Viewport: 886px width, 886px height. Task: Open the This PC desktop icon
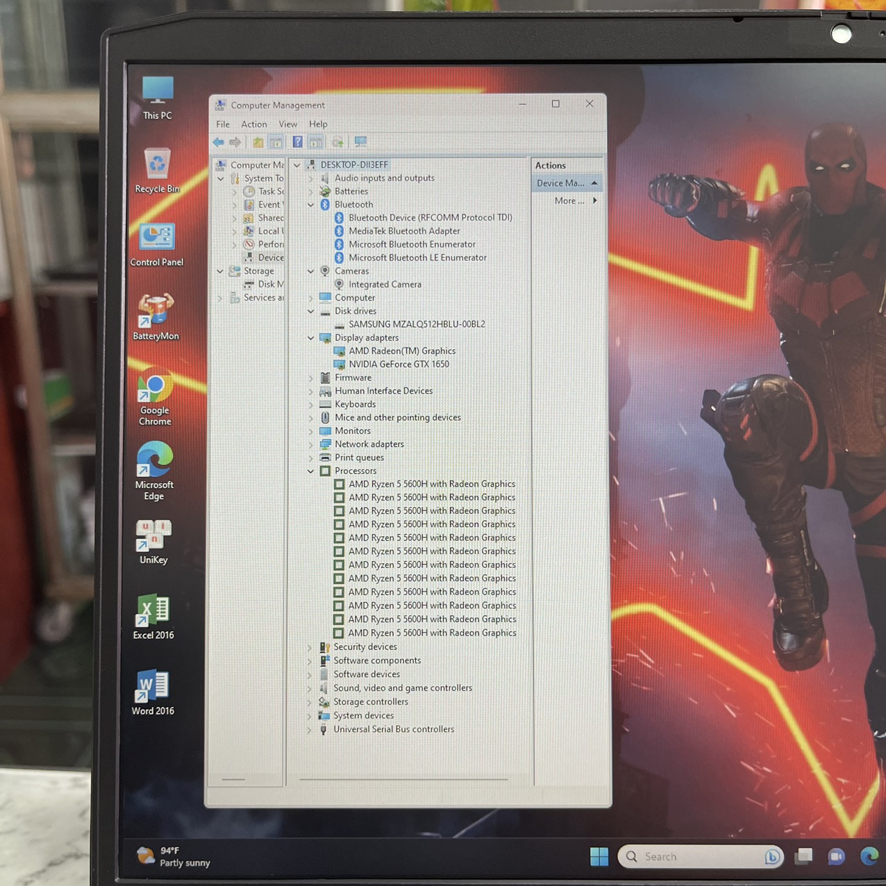158,98
